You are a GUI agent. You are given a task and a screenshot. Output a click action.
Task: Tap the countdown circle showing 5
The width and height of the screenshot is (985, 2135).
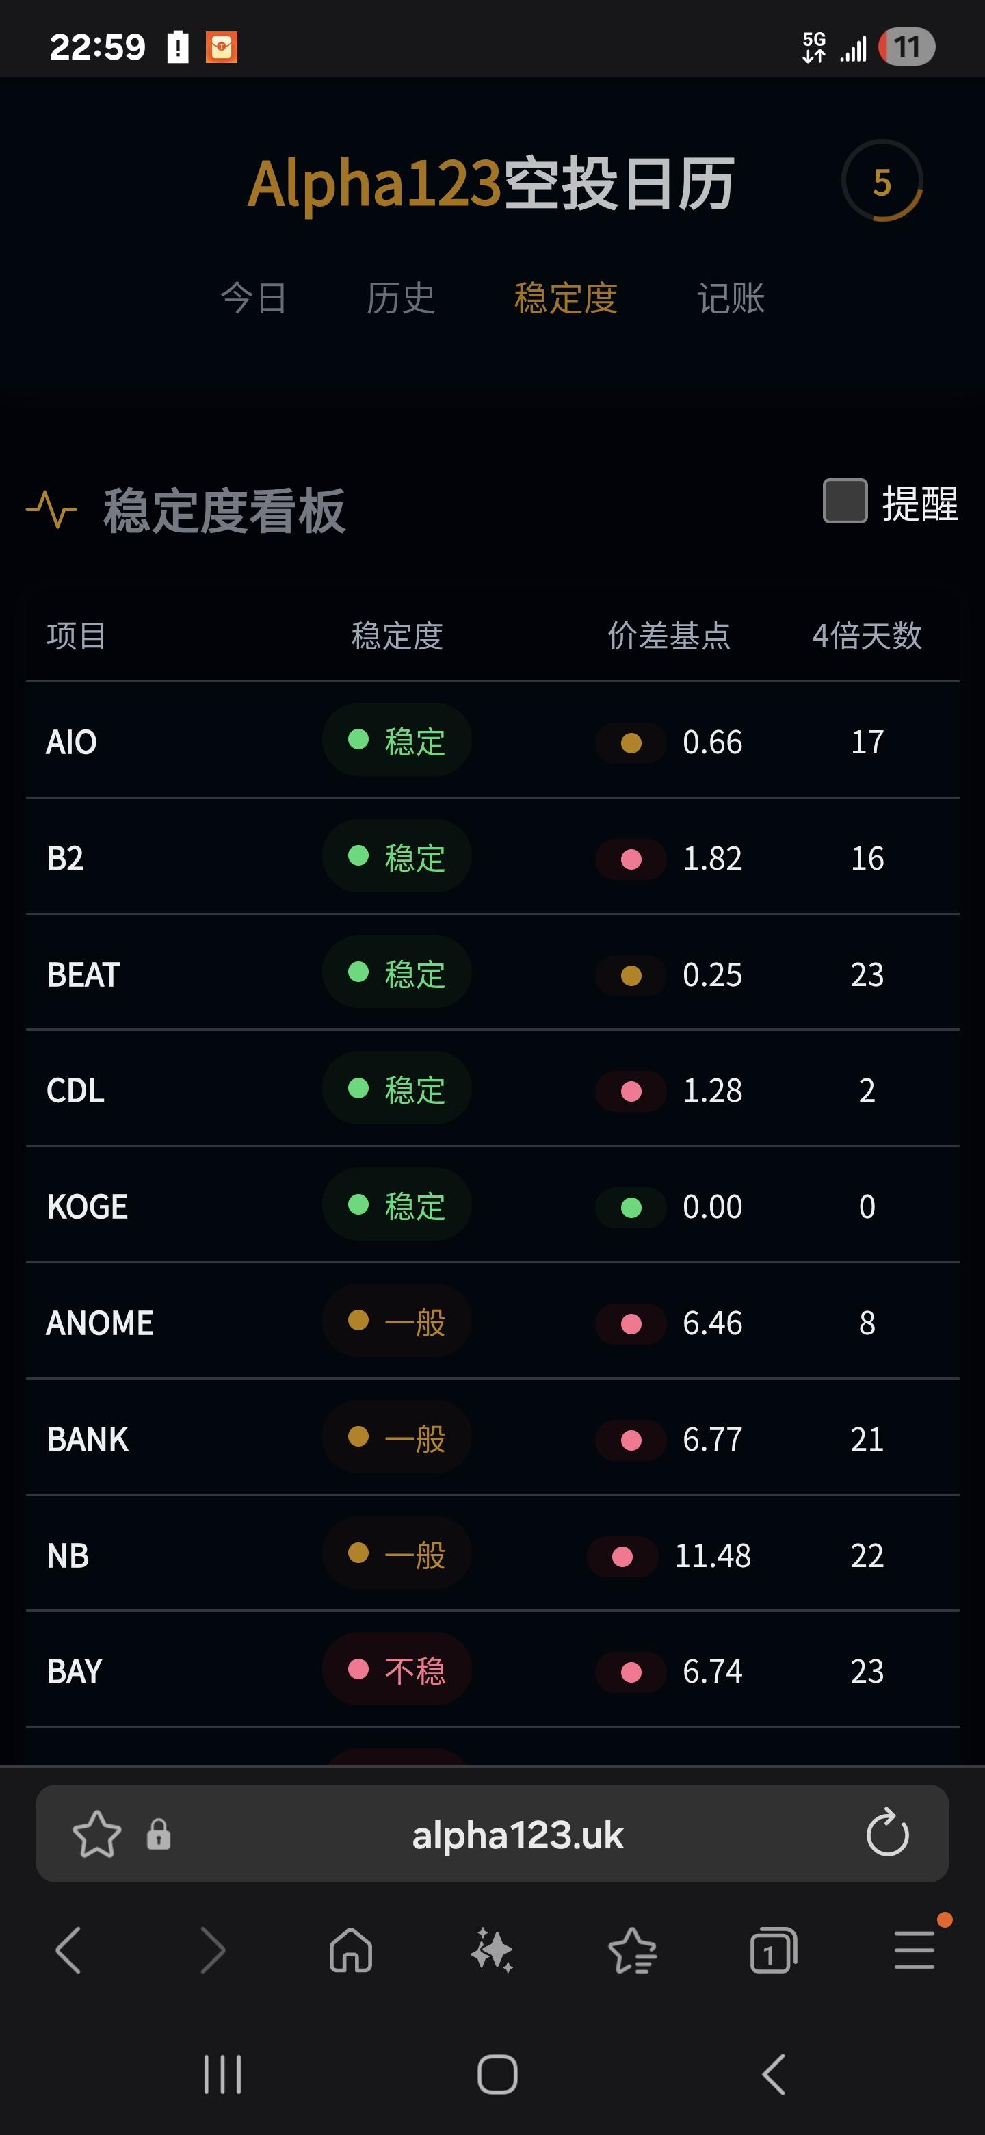[x=882, y=181]
